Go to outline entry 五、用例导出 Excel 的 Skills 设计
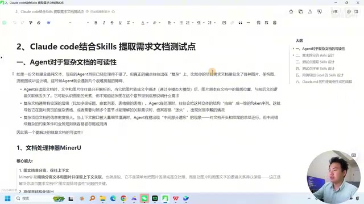The width and height of the screenshot is (364, 204). [x=320, y=75]
